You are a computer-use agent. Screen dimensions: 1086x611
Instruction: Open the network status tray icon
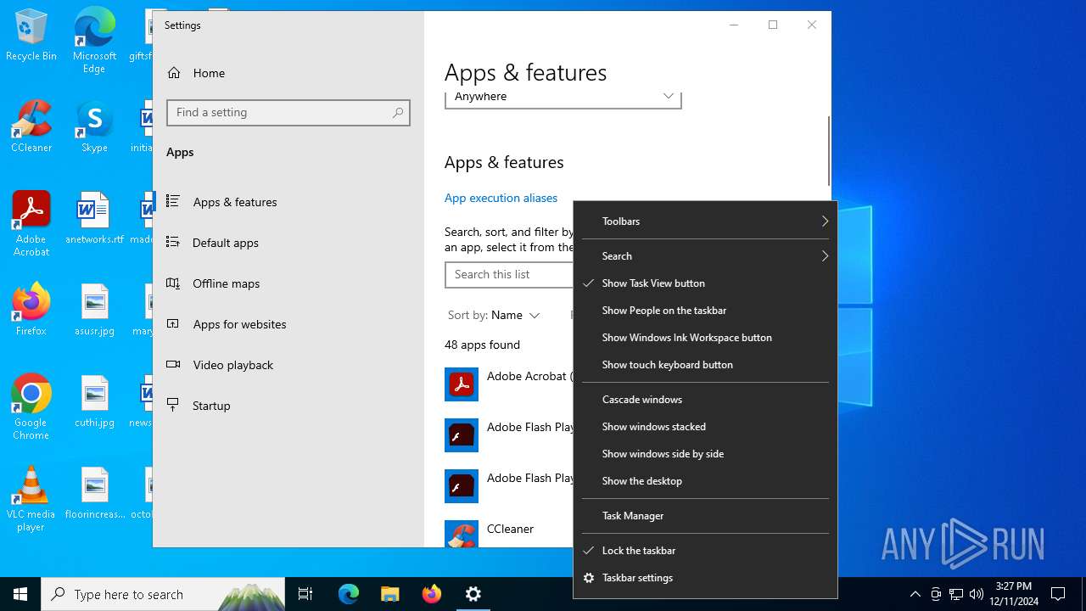coord(956,594)
